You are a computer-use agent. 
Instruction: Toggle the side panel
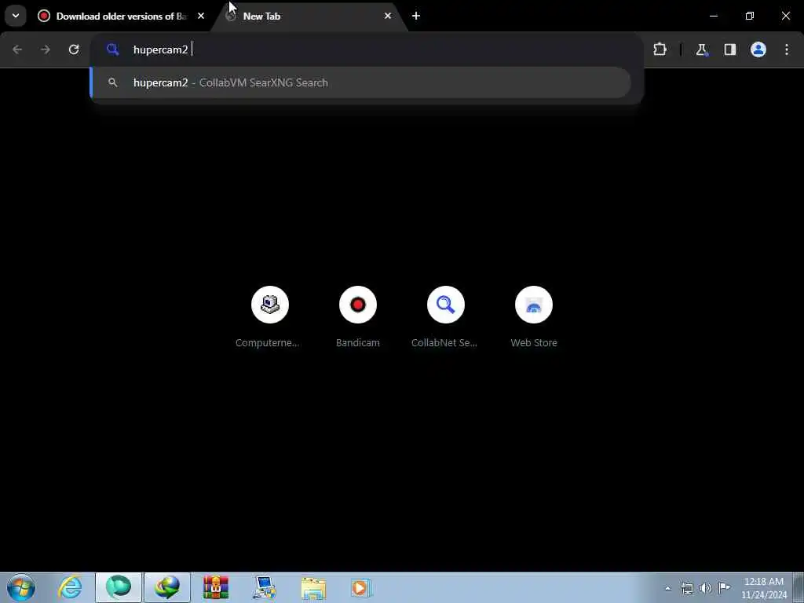[x=729, y=49]
